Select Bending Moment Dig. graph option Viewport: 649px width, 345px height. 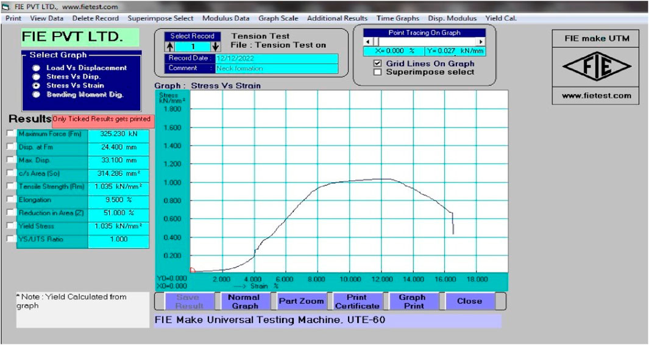point(37,94)
